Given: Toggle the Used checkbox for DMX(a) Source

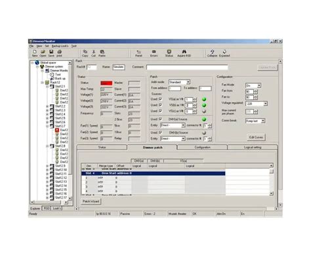Looking at the screenshot, I should click(161, 119).
